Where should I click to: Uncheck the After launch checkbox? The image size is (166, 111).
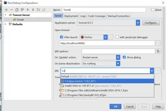[x=61, y=37]
